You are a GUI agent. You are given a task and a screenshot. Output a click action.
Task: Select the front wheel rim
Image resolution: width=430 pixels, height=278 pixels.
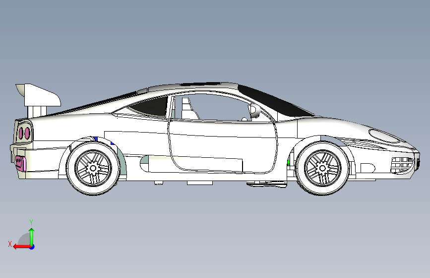tap(322, 168)
